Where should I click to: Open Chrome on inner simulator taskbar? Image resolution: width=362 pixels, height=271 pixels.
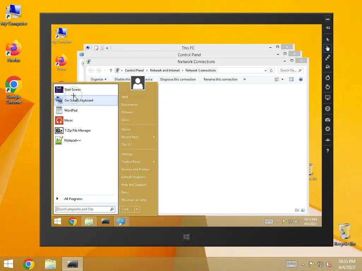(73, 222)
